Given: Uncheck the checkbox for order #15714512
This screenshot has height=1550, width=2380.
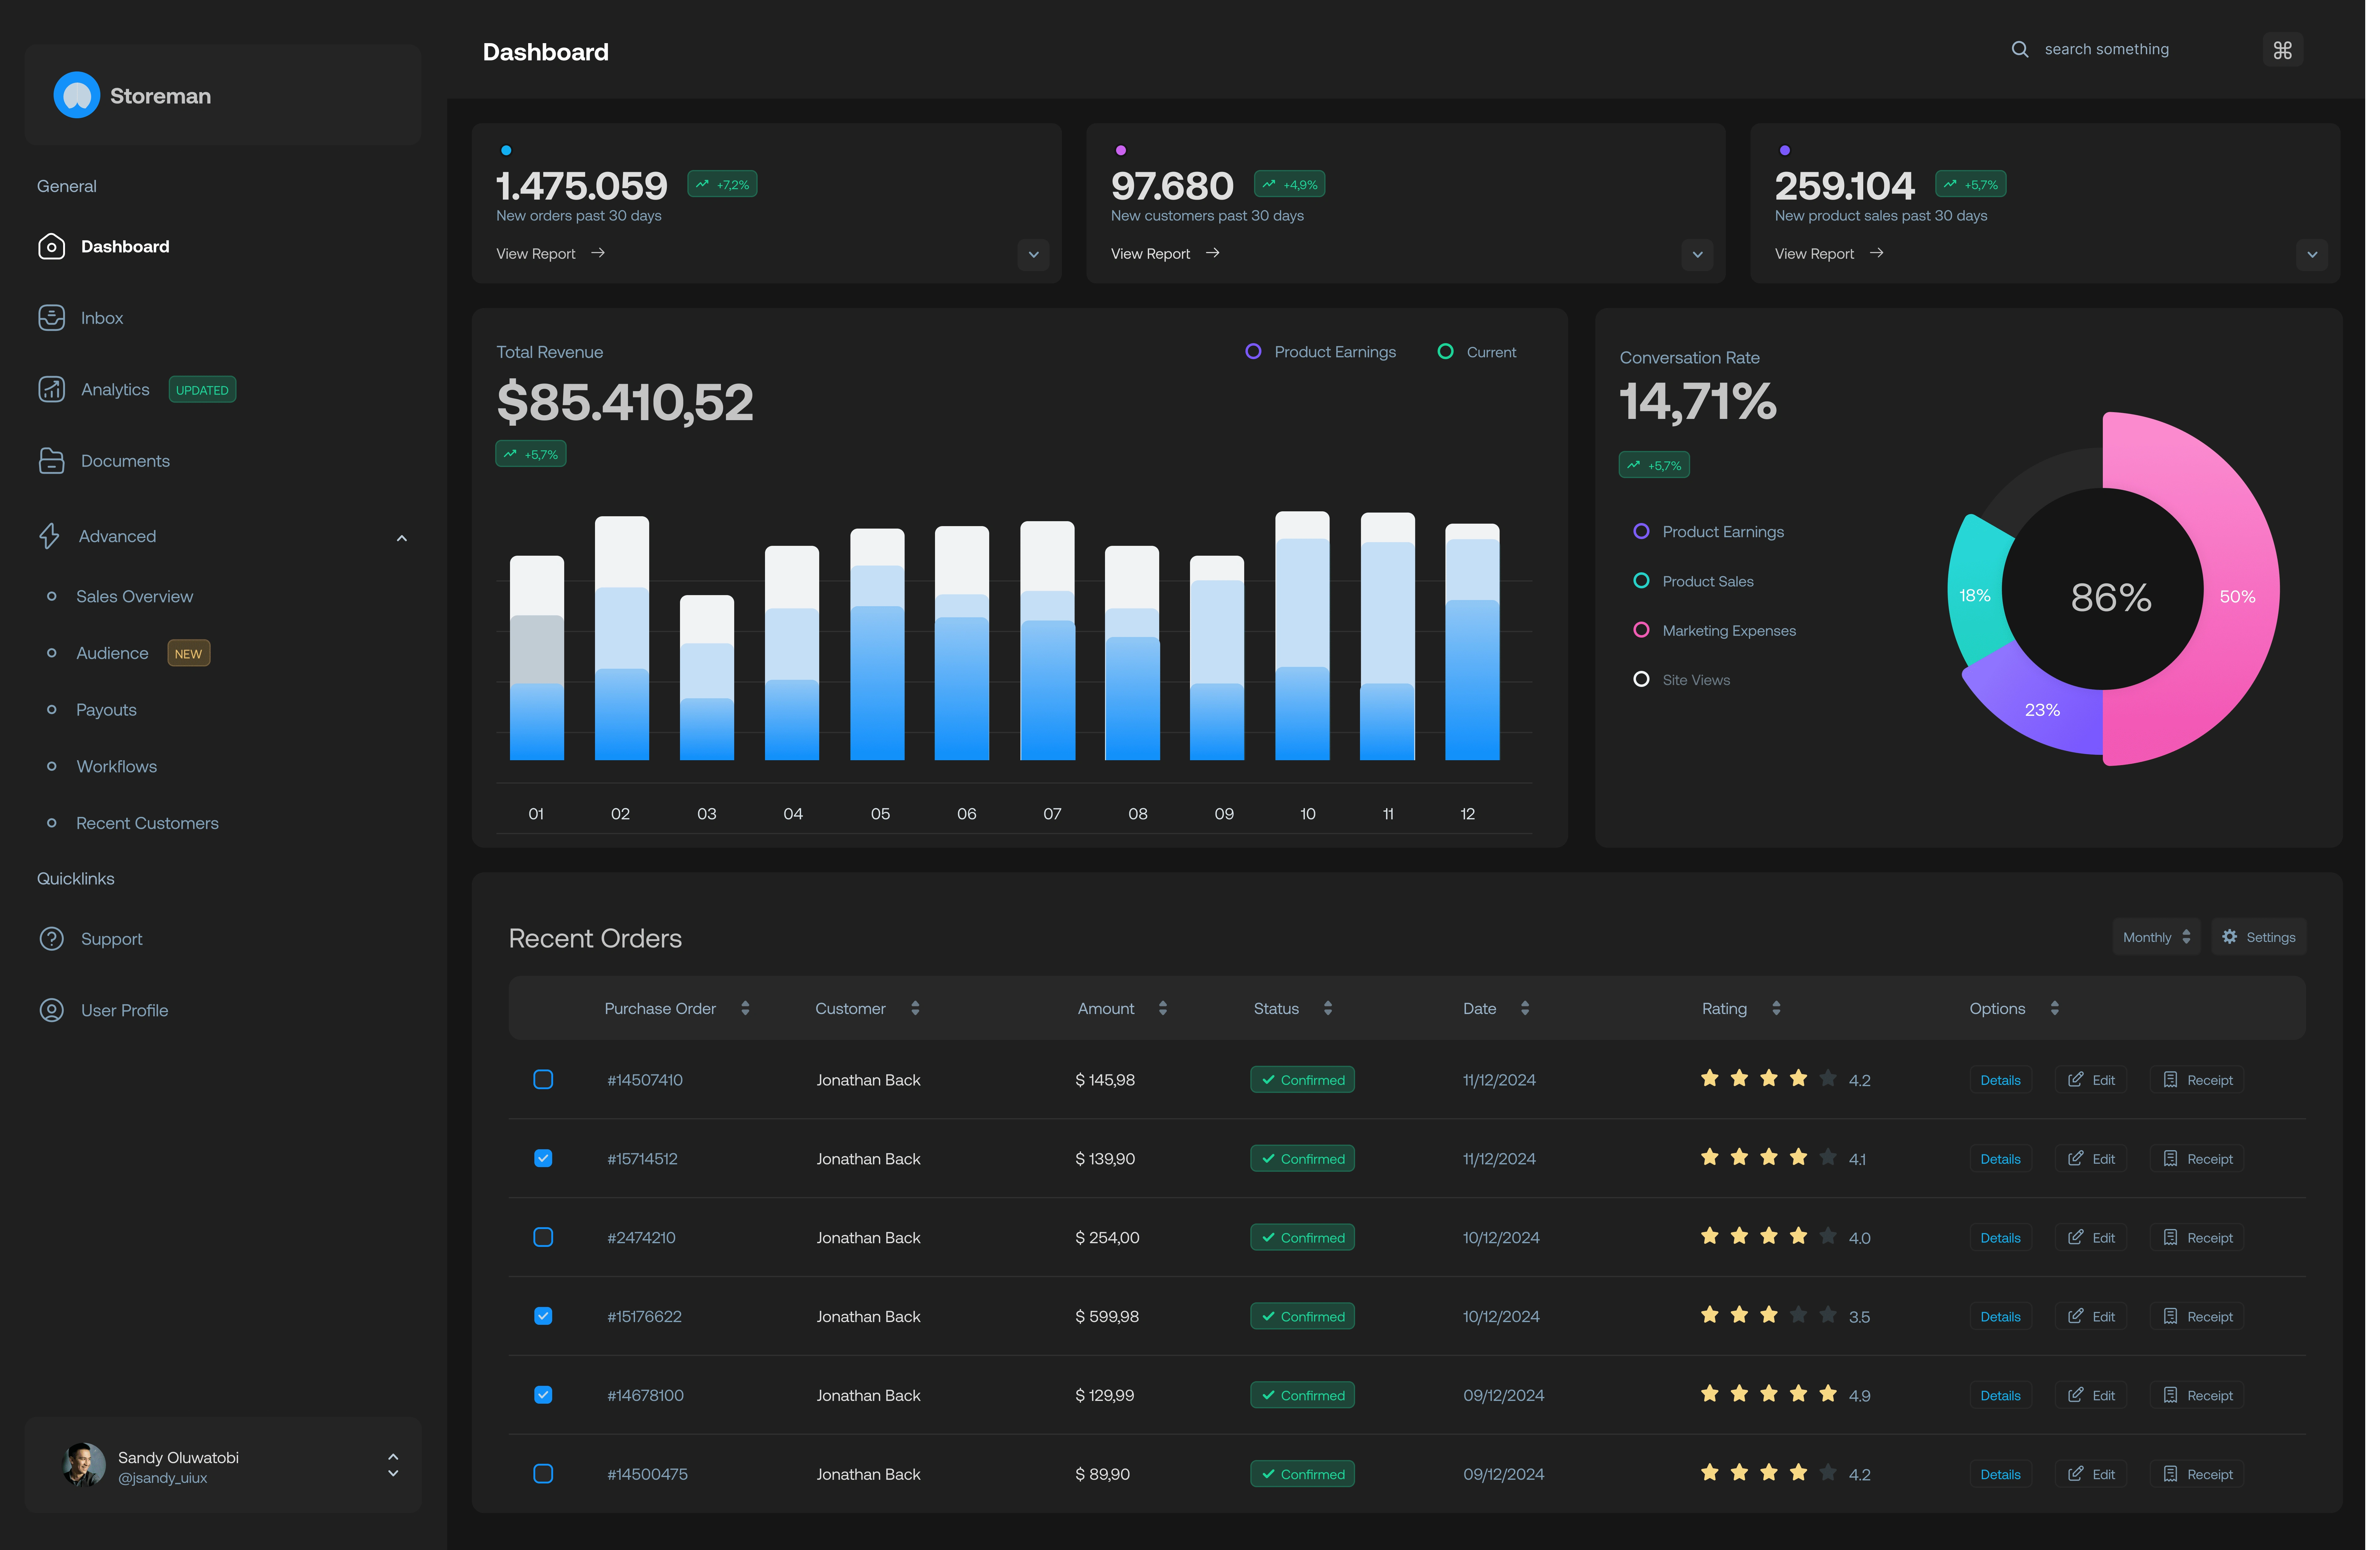Looking at the screenshot, I should [x=543, y=1158].
